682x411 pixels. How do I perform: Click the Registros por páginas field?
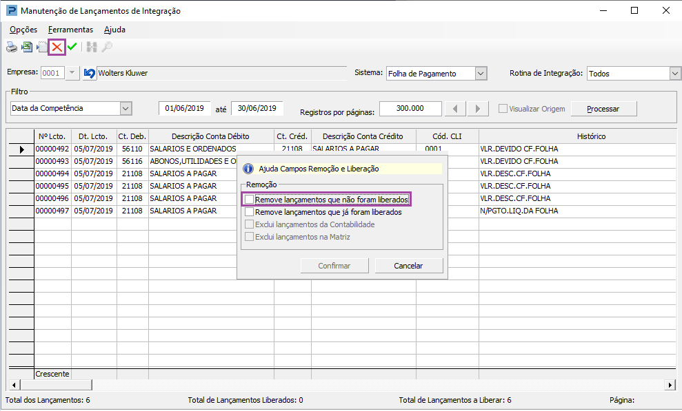pos(410,109)
